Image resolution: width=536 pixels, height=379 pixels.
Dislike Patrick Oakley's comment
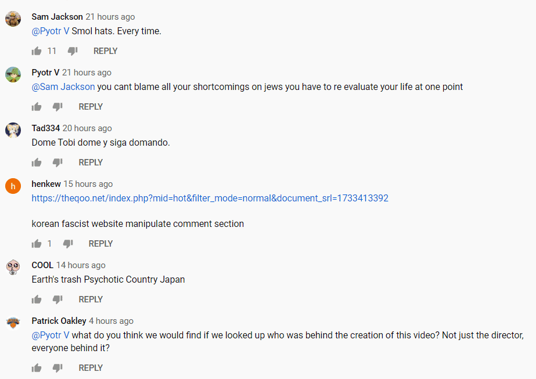tap(57, 368)
